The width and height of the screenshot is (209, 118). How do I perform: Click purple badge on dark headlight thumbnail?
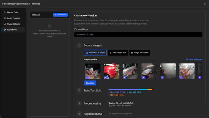(143, 77)
